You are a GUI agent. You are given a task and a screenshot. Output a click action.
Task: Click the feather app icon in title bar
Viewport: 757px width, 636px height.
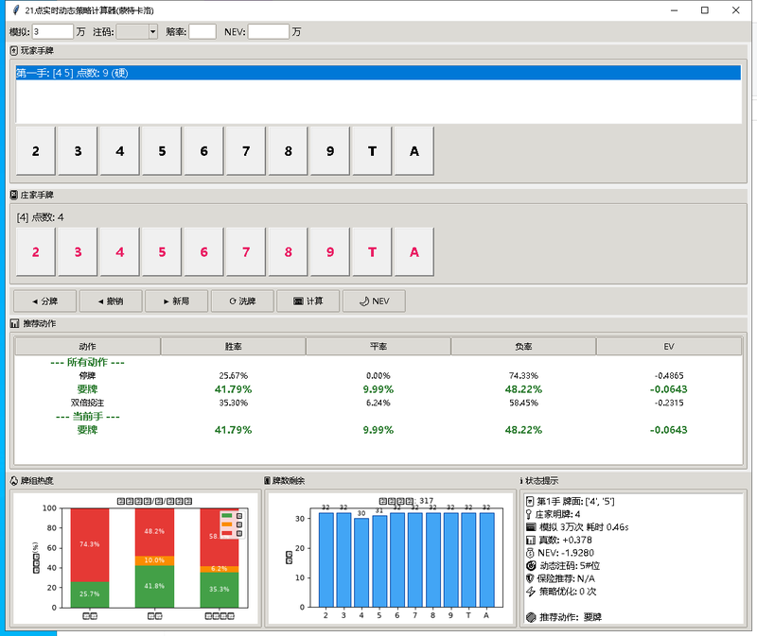[x=16, y=10]
